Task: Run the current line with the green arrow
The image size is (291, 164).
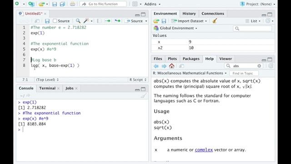Action: [107, 21]
